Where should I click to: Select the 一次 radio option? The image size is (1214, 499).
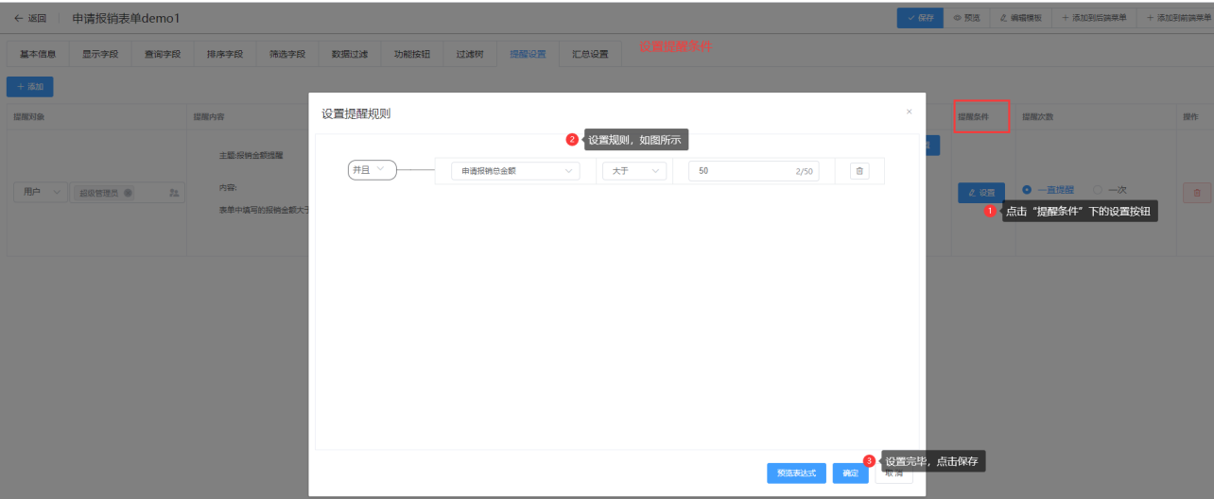1098,189
